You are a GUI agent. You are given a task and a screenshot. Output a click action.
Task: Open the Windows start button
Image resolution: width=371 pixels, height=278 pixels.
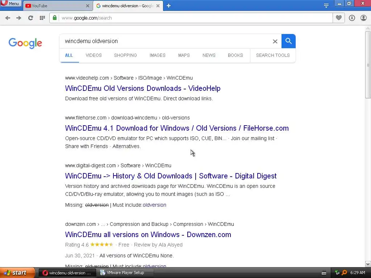[x=17, y=273]
